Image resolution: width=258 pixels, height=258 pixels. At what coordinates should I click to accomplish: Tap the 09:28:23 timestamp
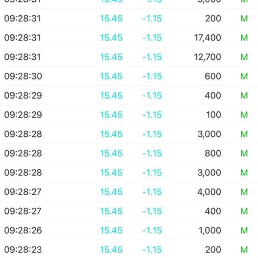pyautogui.click(x=23, y=250)
